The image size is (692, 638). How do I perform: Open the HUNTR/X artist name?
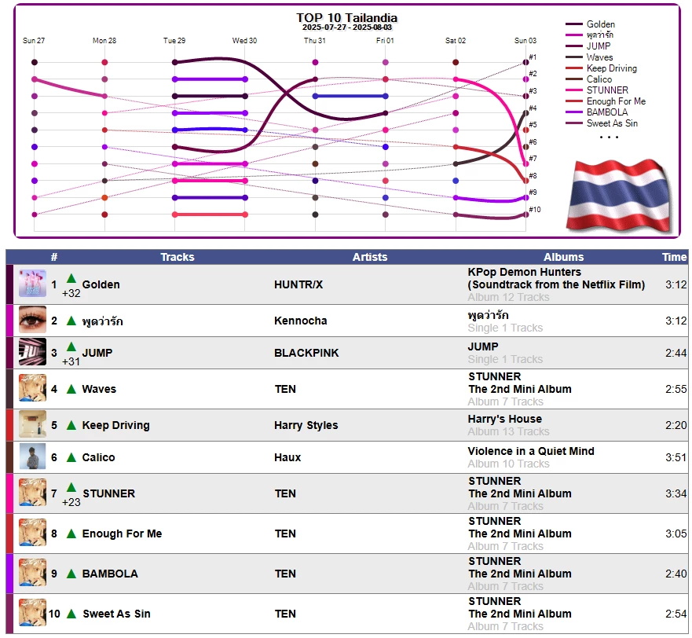[x=298, y=284]
